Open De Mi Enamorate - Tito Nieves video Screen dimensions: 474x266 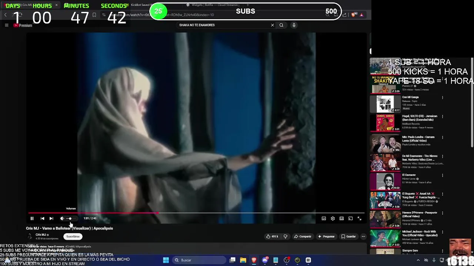point(385,163)
